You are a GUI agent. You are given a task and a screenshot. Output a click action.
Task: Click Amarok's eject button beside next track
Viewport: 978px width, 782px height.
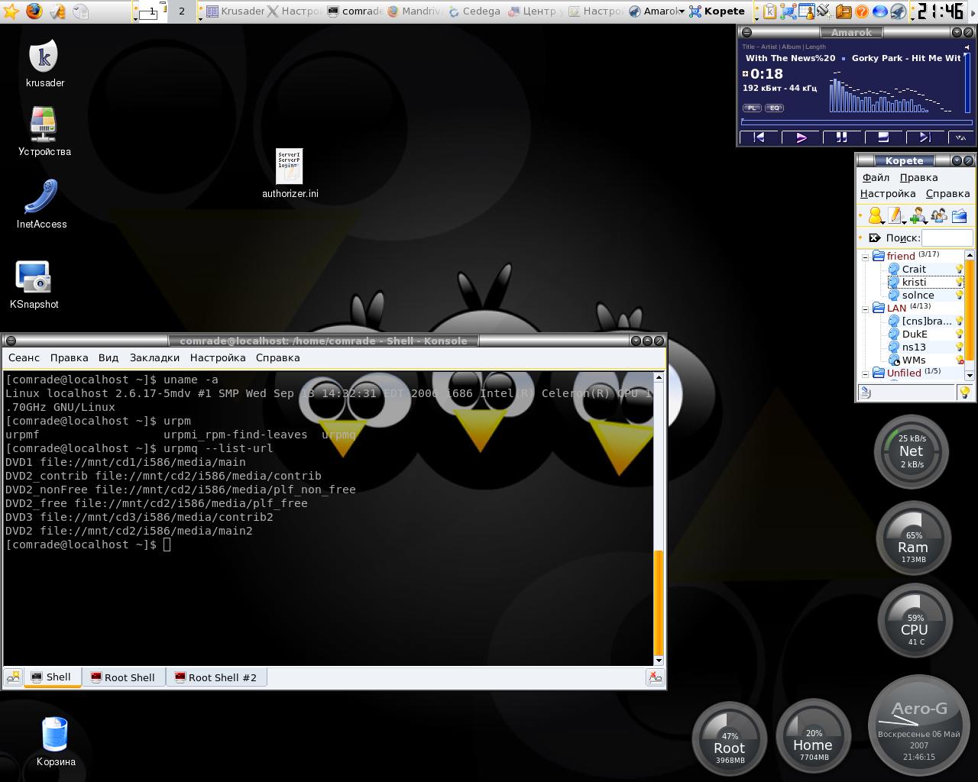(x=960, y=137)
